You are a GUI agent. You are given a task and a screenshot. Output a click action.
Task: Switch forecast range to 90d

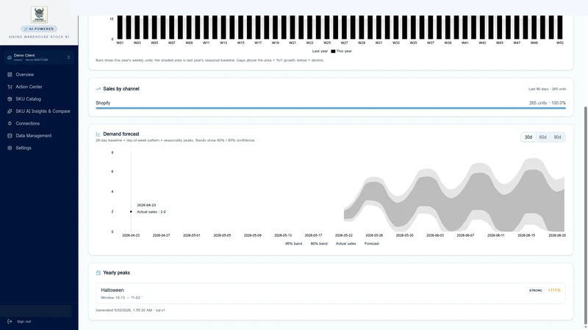(x=557, y=137)
